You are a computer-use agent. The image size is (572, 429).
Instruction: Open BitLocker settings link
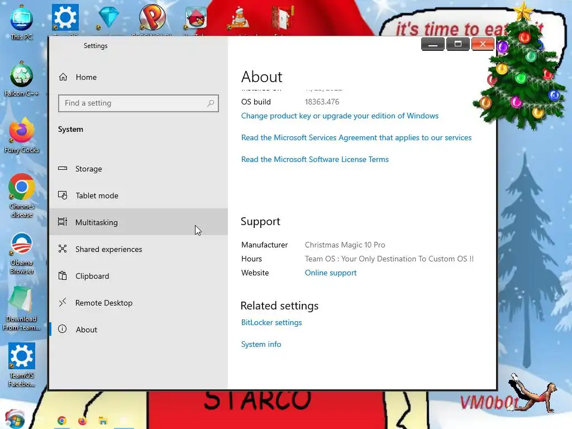pos(271,322)
